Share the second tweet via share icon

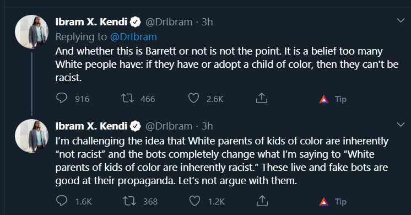[x=262, y=201]
